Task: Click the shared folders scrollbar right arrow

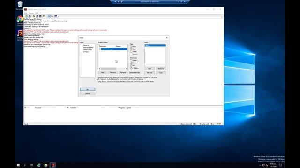Action: (x=126, y=69)
